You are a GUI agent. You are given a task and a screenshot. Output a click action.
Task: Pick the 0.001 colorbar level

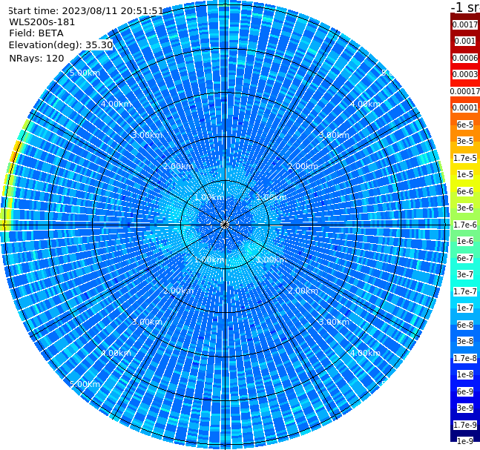(x=465, y=41)
